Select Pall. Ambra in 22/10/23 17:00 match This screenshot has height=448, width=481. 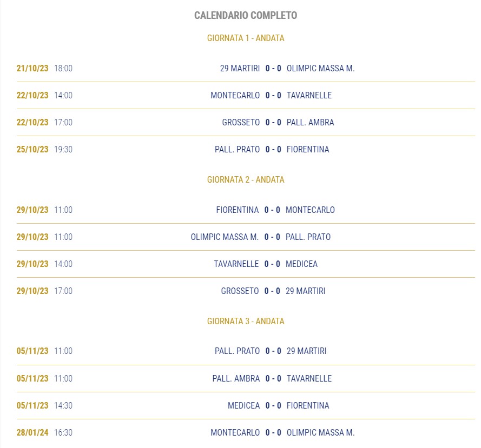(x=310, y=122)
